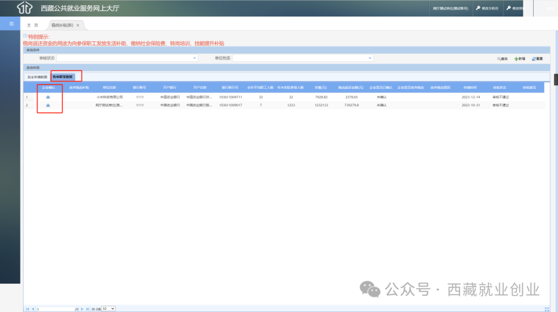Click the 申请时间 column header
The width and height of the screenshot is (558, 312).
[x=470, y=87]
